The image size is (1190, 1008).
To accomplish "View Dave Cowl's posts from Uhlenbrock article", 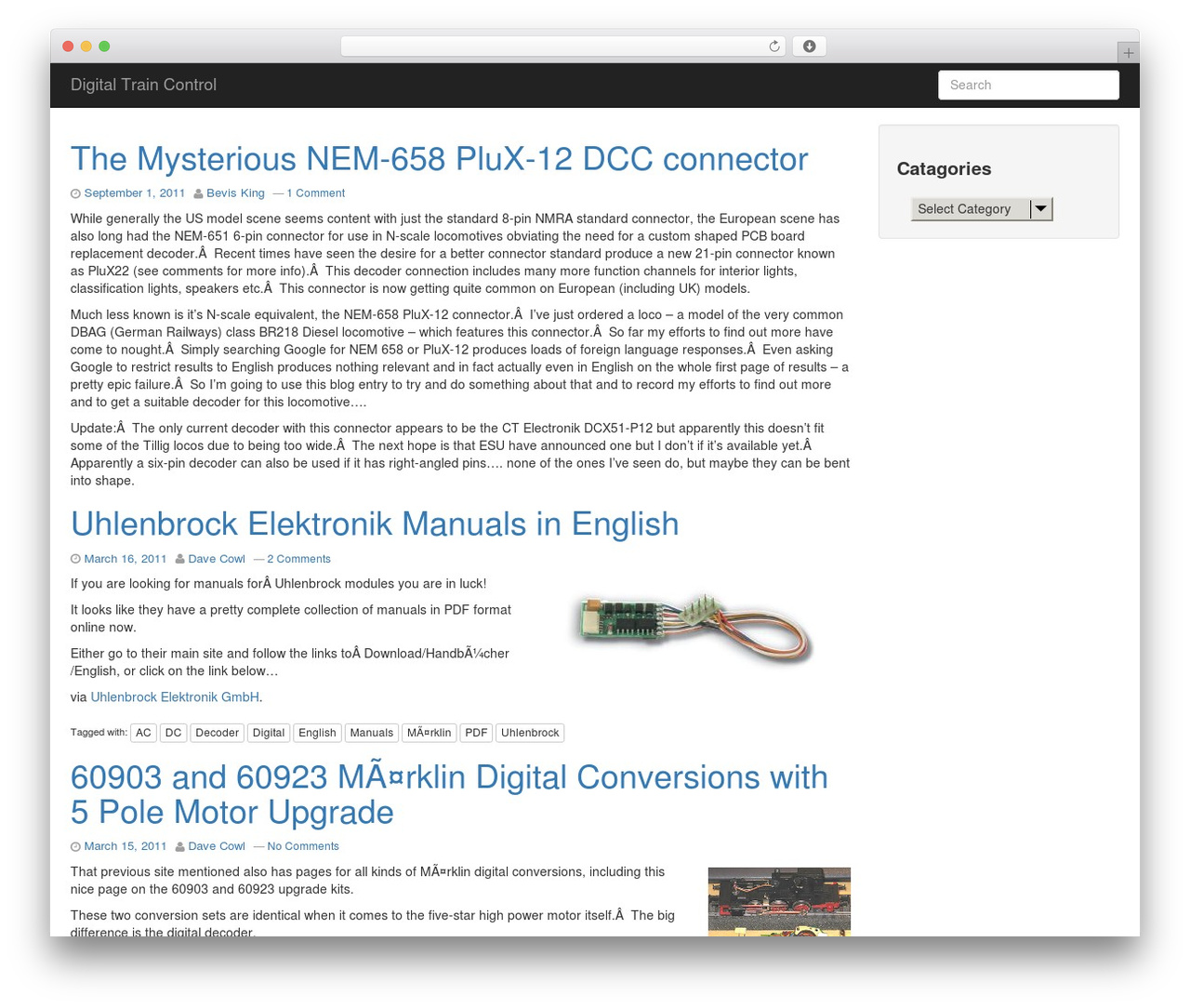I will coord(217,559).
